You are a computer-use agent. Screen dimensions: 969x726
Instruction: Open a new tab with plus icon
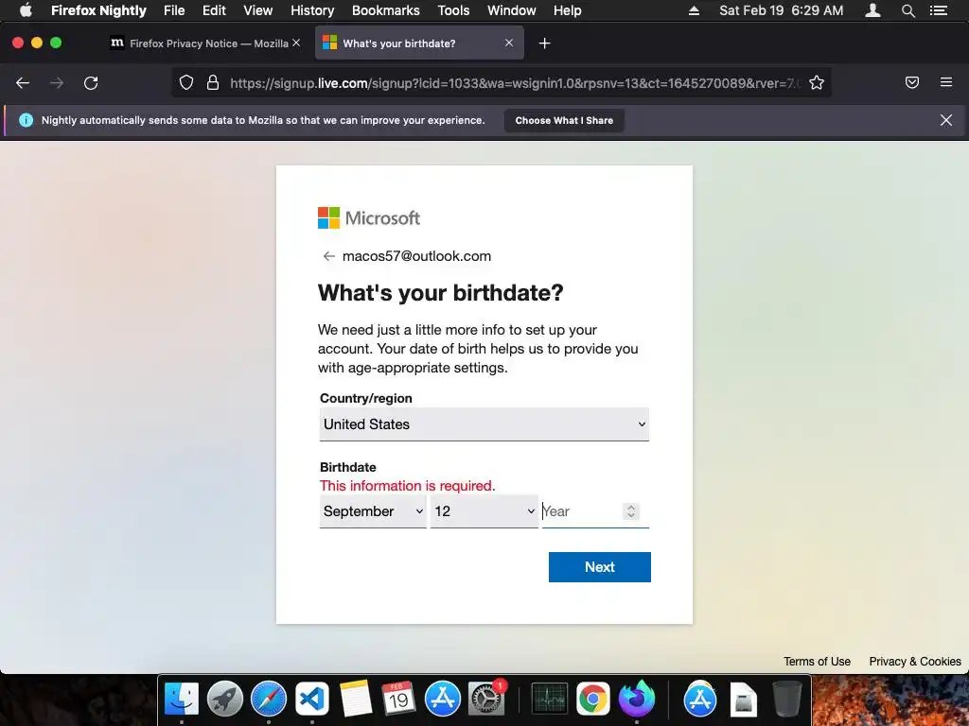point(544,43)
